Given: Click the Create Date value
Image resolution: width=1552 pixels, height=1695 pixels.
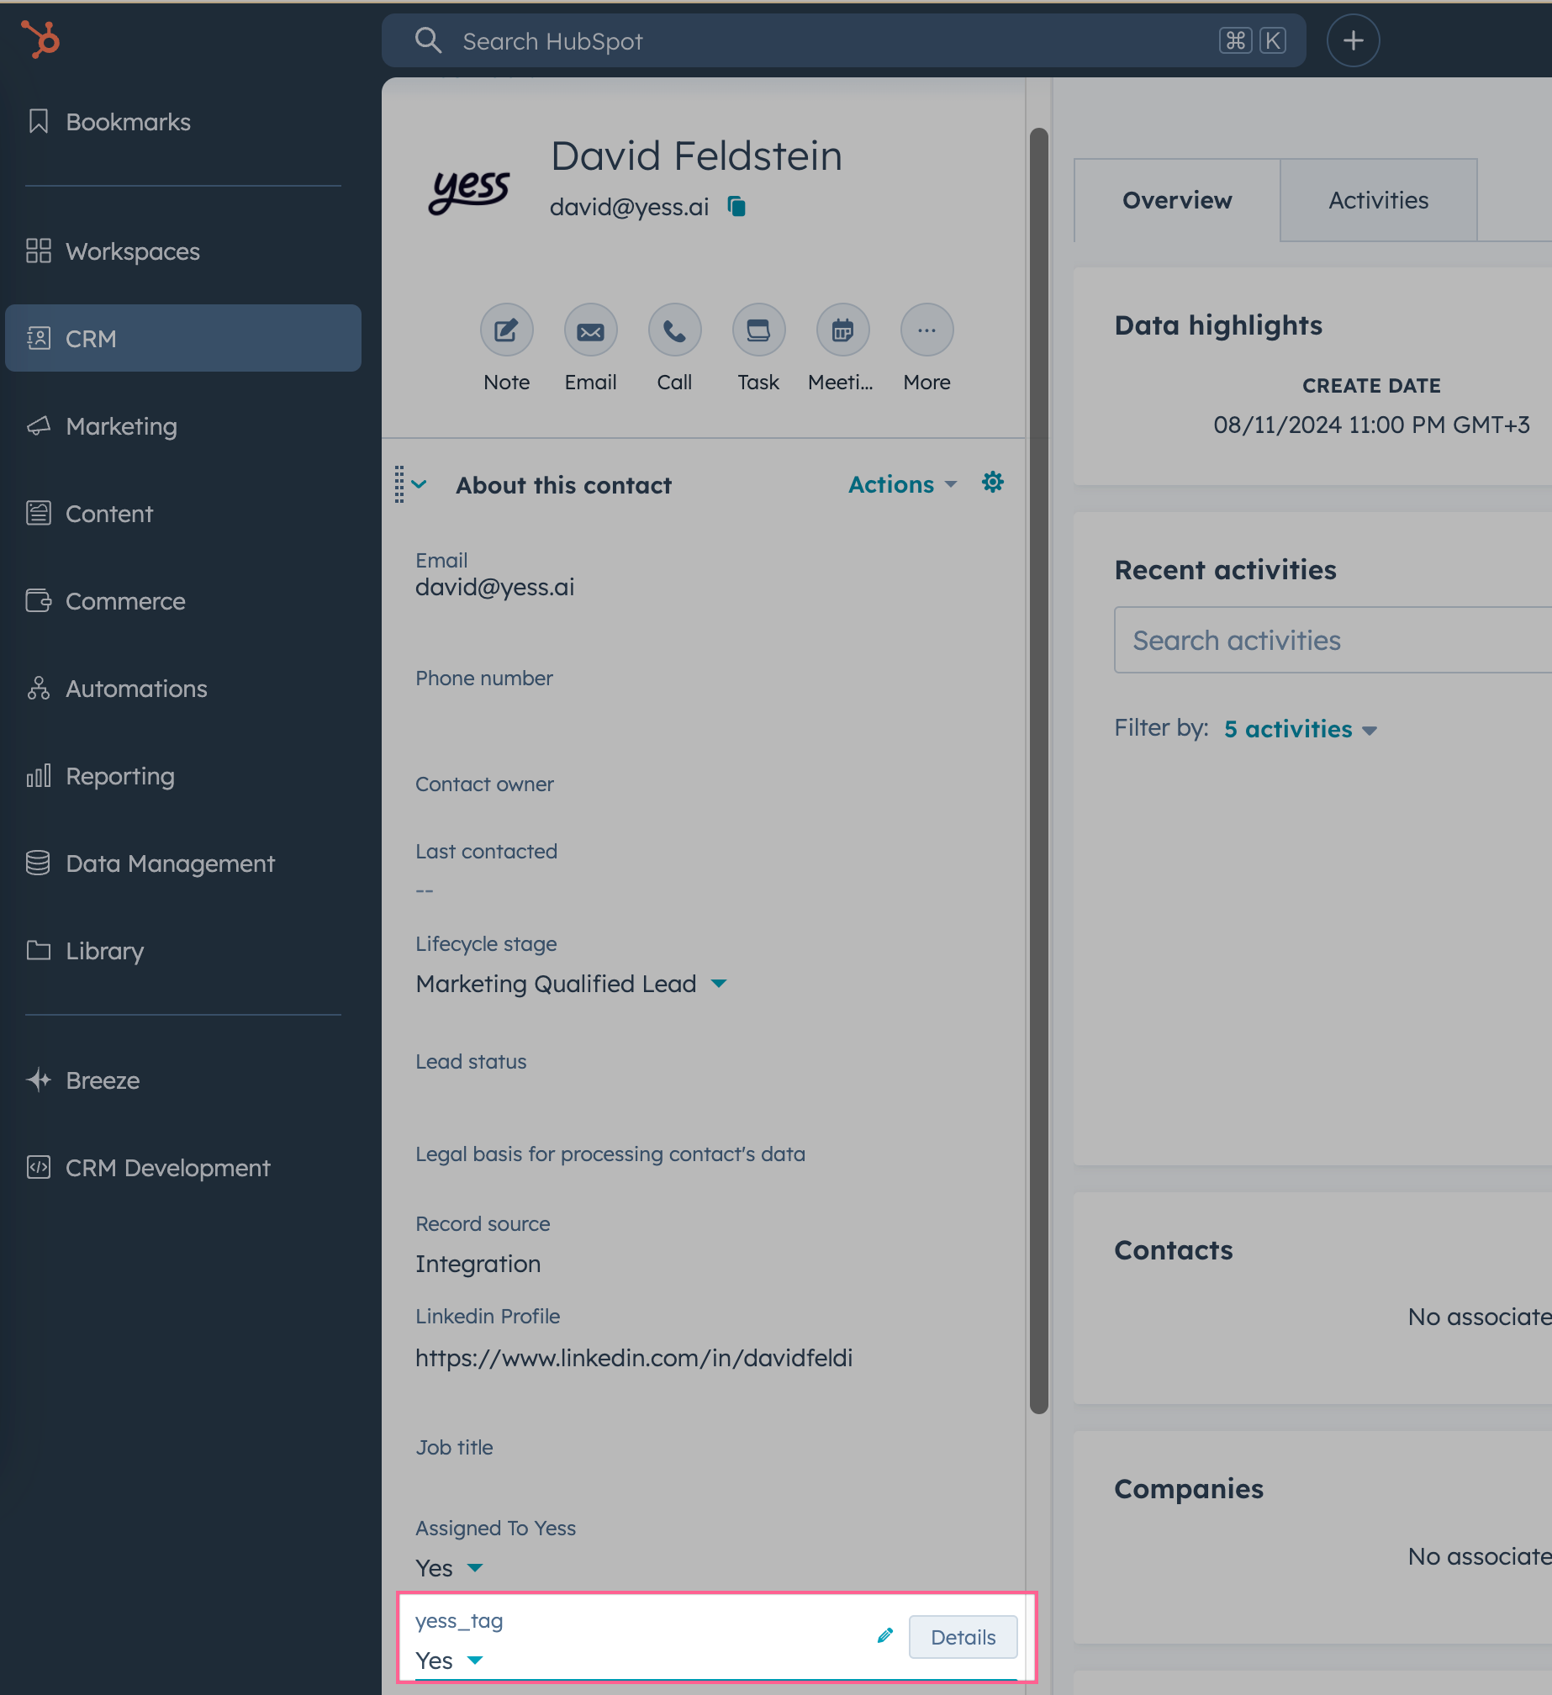Looking at the screenshot, I should (1371, 425).
